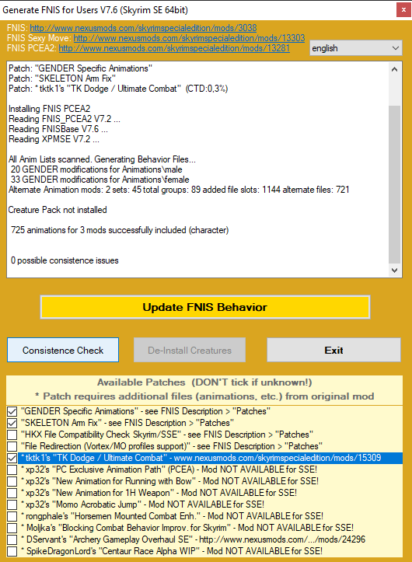Viewport: 412px width, 562px height.
Task: Tick SpikeDragonLord's Centaur Race Alpha WIP
Action: (x=12, y=551)
